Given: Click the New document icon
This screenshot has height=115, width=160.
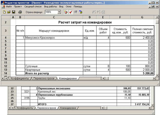Looking at the screenshot, I should (x=4, y=12).
